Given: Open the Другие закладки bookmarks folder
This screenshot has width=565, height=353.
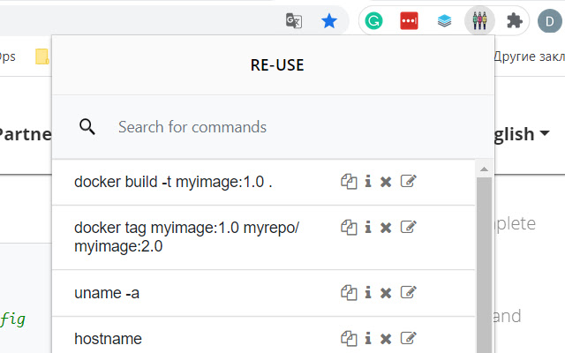Looking at the screenshot, I should [530, 56].
